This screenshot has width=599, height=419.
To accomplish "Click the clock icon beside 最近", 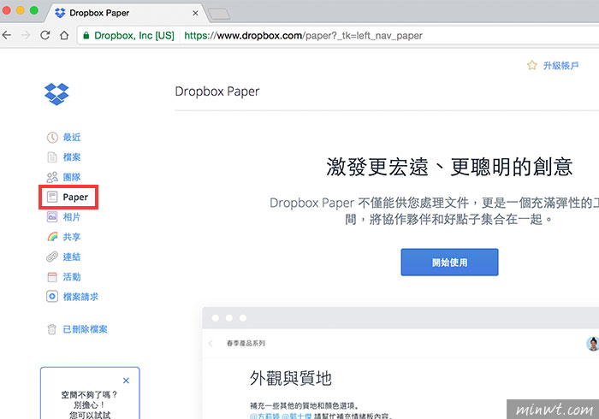I will (52, 138).
